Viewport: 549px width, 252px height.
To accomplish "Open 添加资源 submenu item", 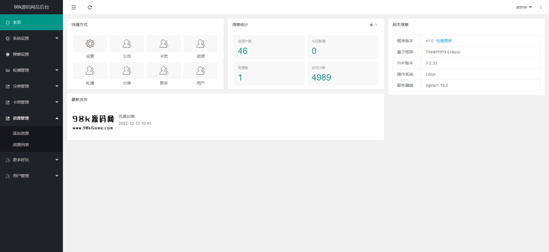I will tap(31, 133).
